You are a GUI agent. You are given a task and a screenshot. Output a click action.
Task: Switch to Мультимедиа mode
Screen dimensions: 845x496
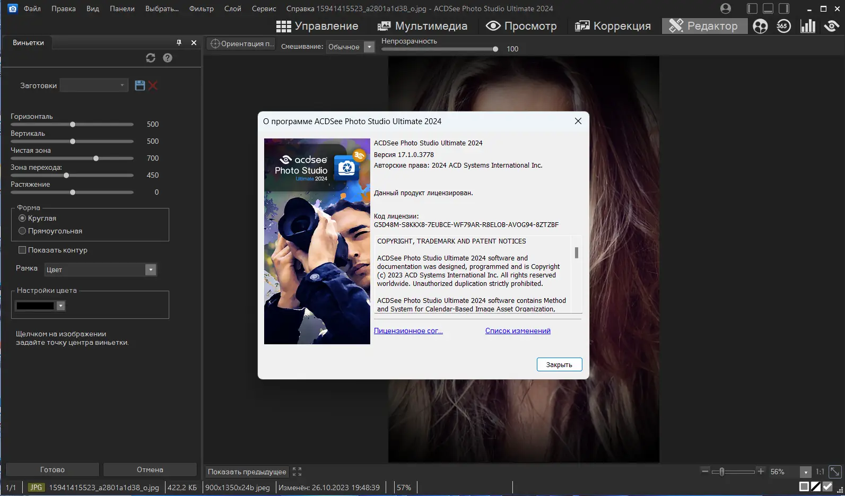[x=422, y=26]
